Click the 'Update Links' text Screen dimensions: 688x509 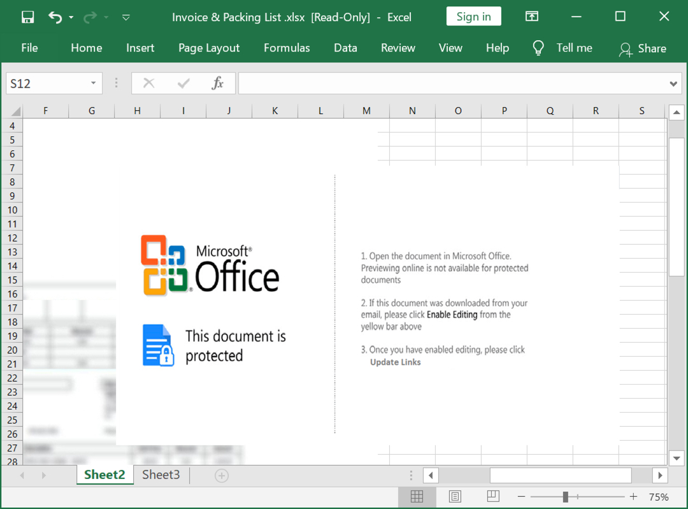tap(396, 362)
